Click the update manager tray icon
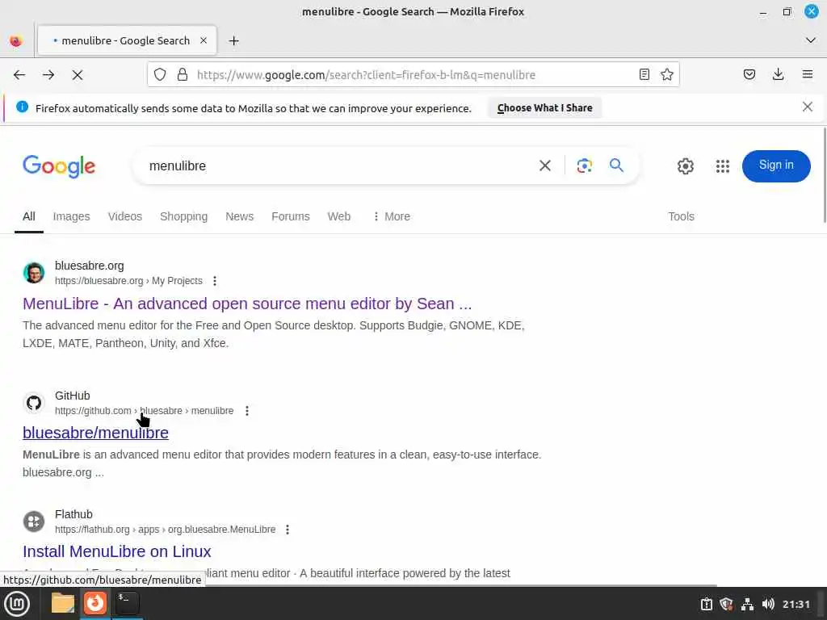 706,604
